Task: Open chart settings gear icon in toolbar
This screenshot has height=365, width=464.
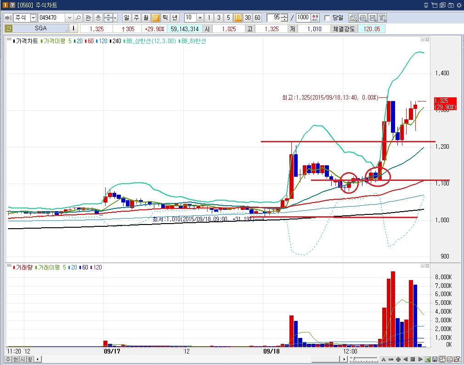Action: pyautogui.click(x=363, y=18)
